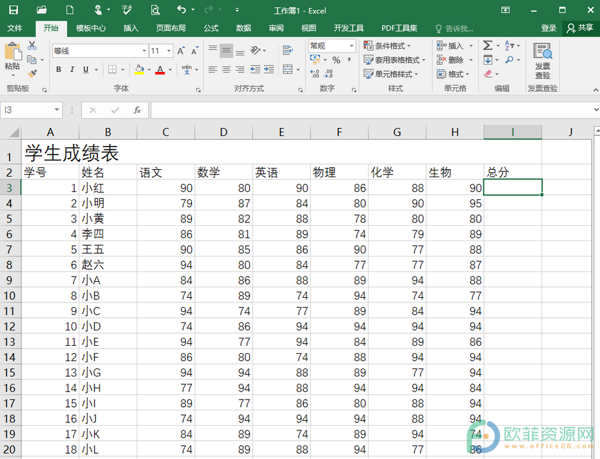The height and width of the screenshot is (459, 600).
Task: Increase font size with large A icon
Action: point(181,51)
